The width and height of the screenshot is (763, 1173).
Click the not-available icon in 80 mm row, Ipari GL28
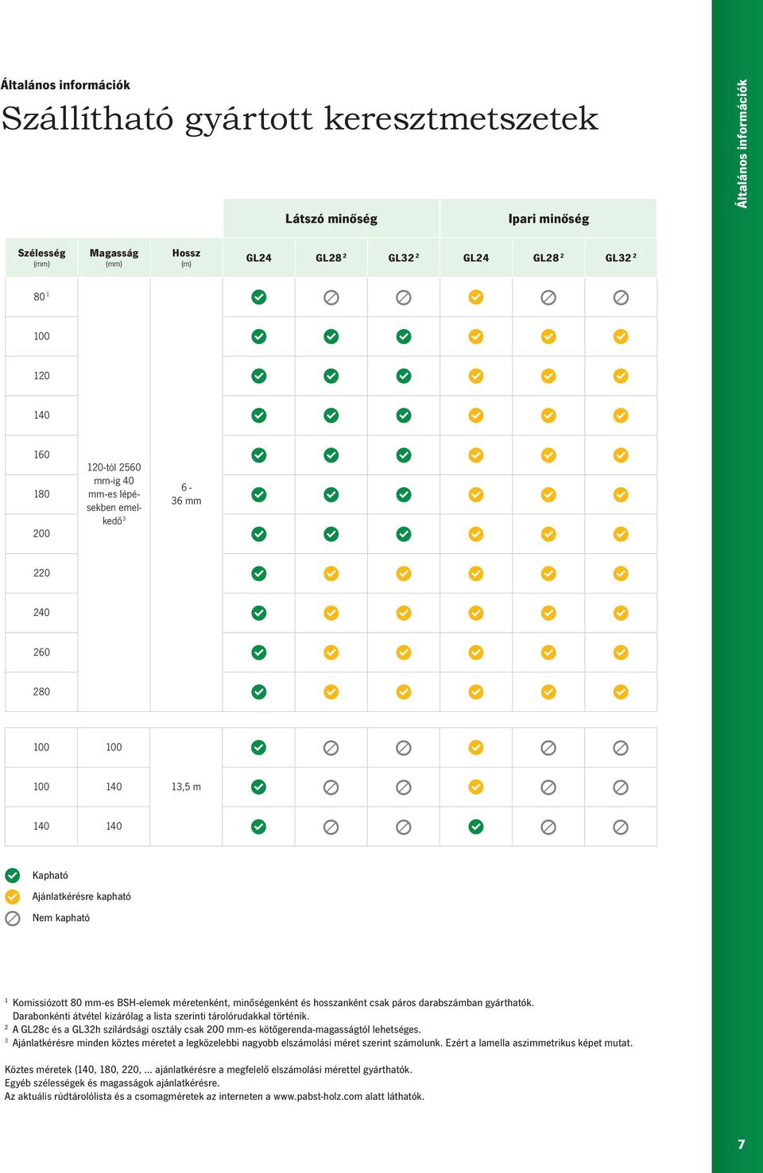tap(548, 297)
